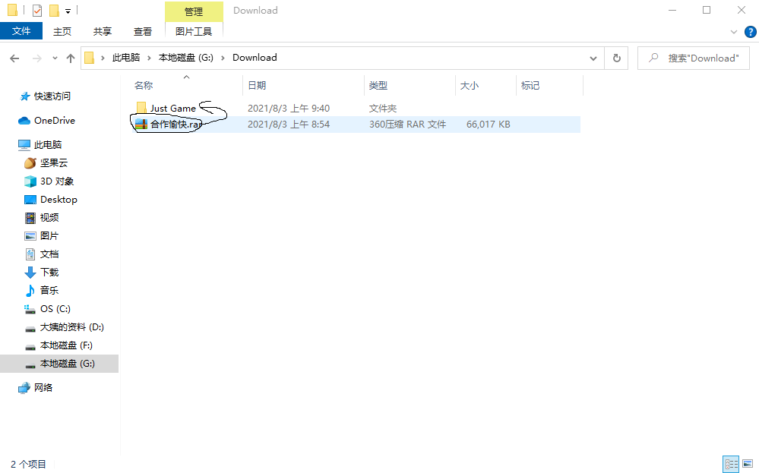Image resolution: width=759 pixels, height=473 pixels.
Task: Open the customize quick access toolbar dropdown
Action: 68,11
